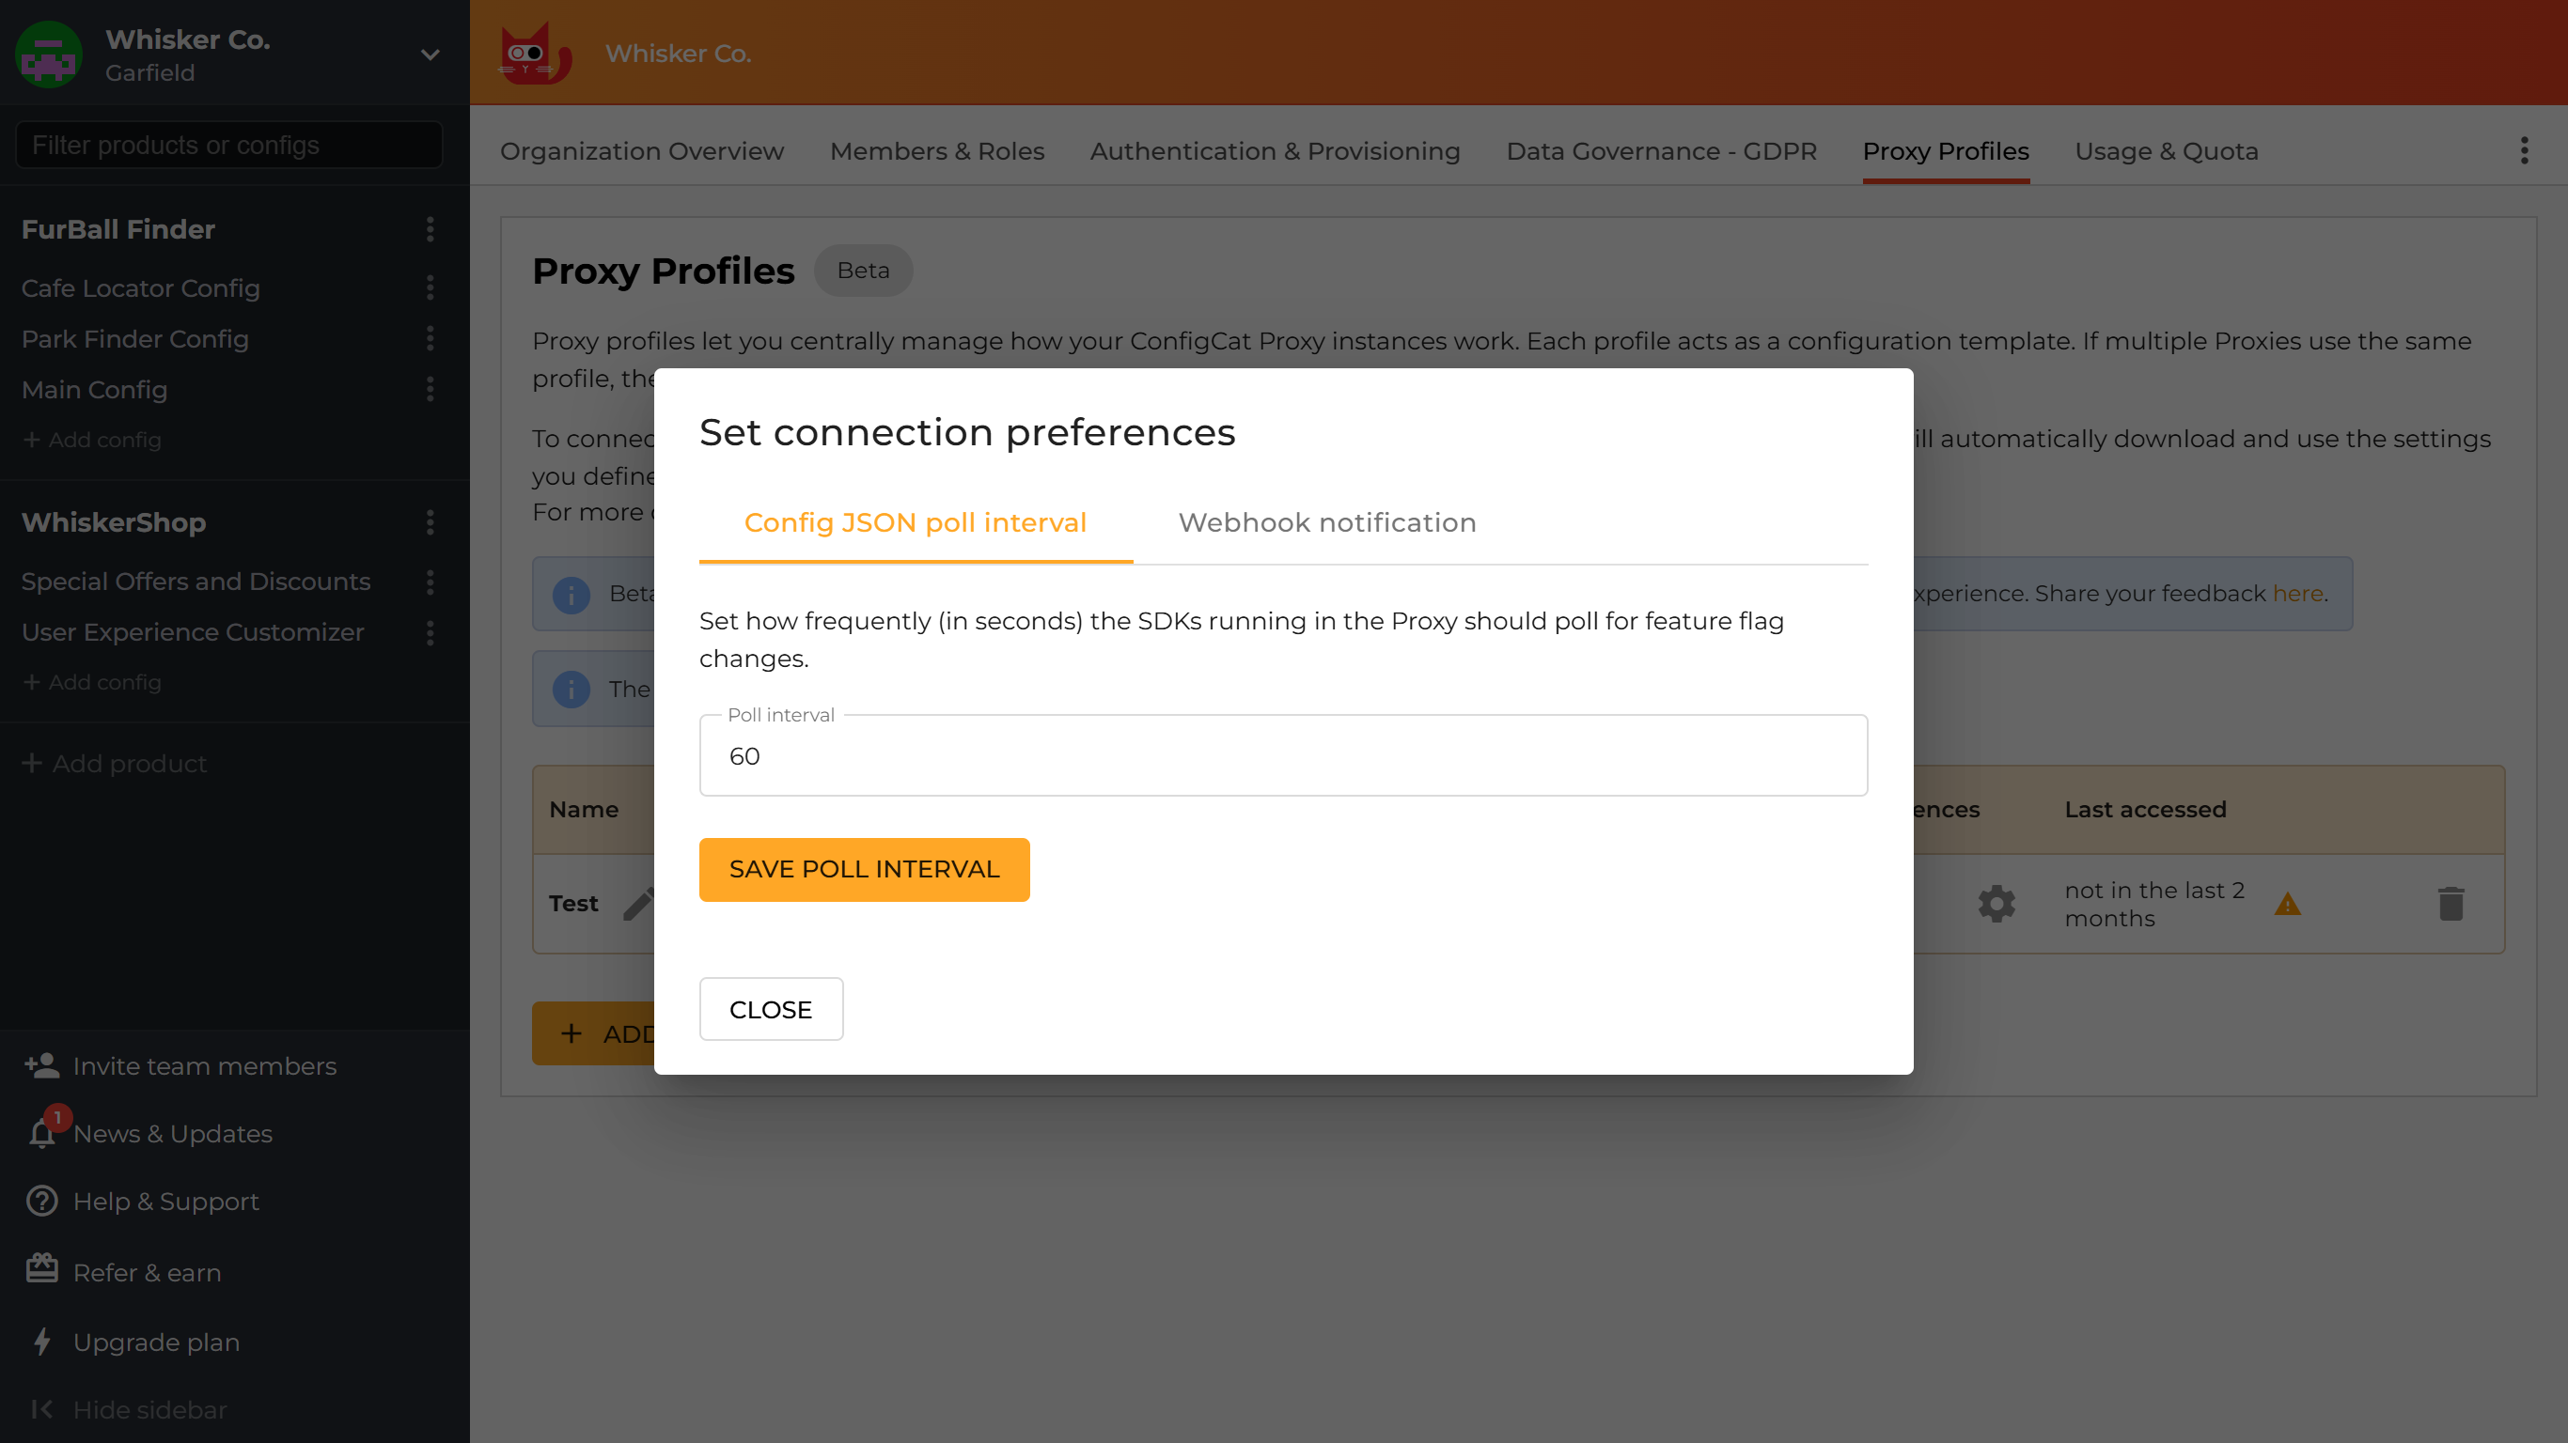
Task: Open the FurBall Finder options kebab menu
Action: click(429, 229)
